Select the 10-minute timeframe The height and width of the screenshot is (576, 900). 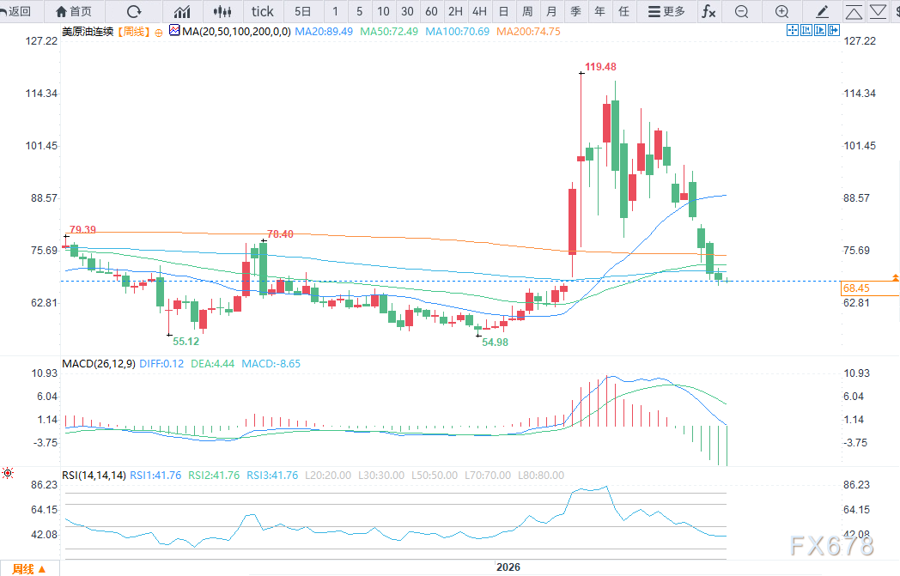[x=383, y=11]
